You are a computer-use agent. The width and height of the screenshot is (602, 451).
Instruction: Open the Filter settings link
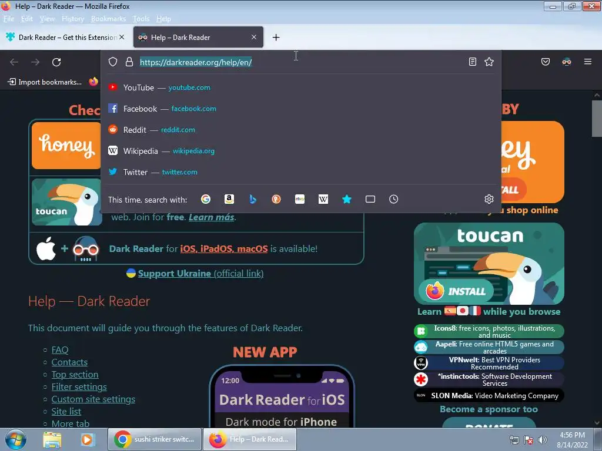point(79,386)
